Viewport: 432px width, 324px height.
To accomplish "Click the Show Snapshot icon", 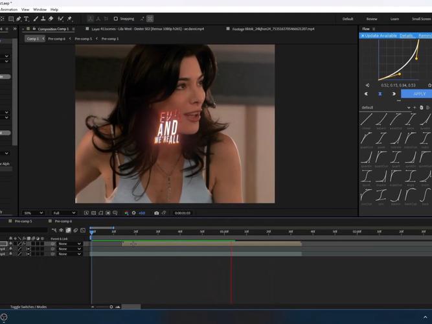I will [164, 213].
